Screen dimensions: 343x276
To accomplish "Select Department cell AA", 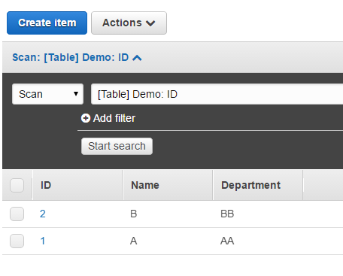I will 227,241.
